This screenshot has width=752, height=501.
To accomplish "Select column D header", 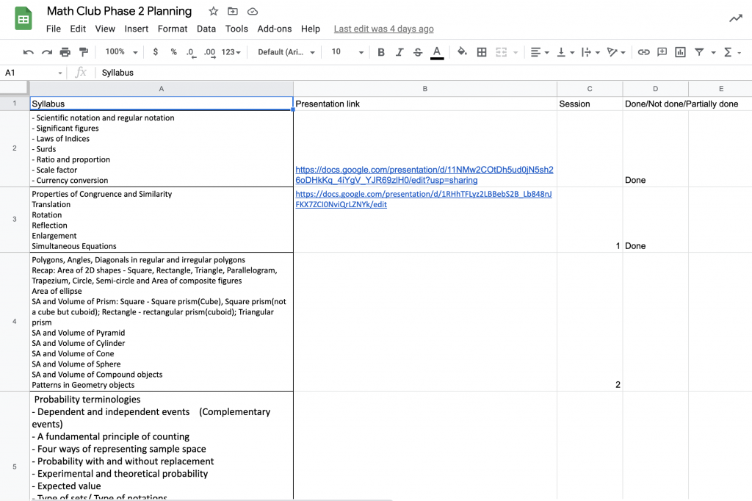I will tap(656, 89).
